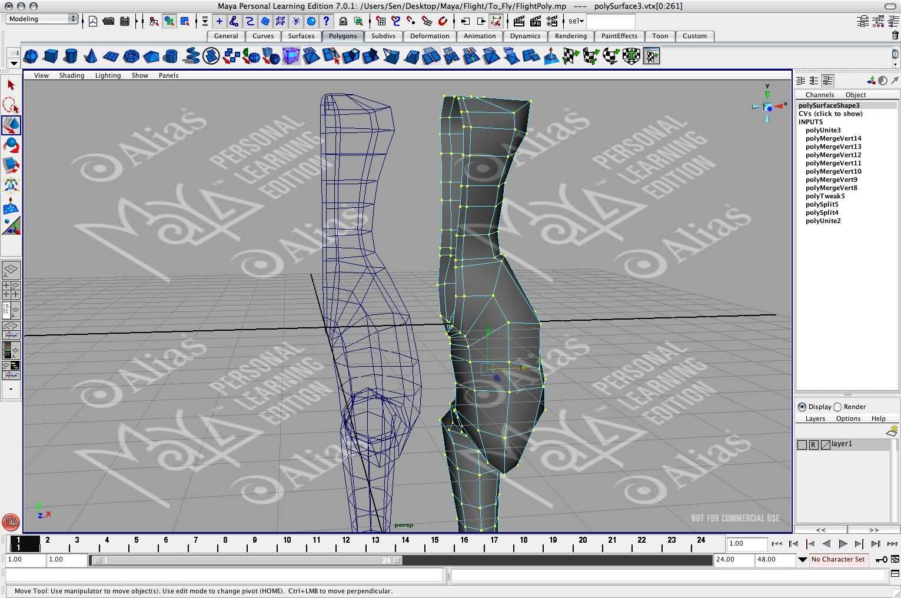Select the single perspective view layout
The width and height of the screenshot is (901, 598).
coord(11,270)
